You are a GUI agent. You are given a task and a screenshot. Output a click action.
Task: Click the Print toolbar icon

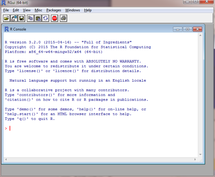pos(63,18)
